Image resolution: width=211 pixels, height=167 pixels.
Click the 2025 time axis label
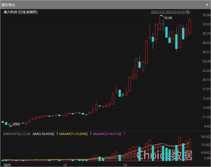click(7, 165)
